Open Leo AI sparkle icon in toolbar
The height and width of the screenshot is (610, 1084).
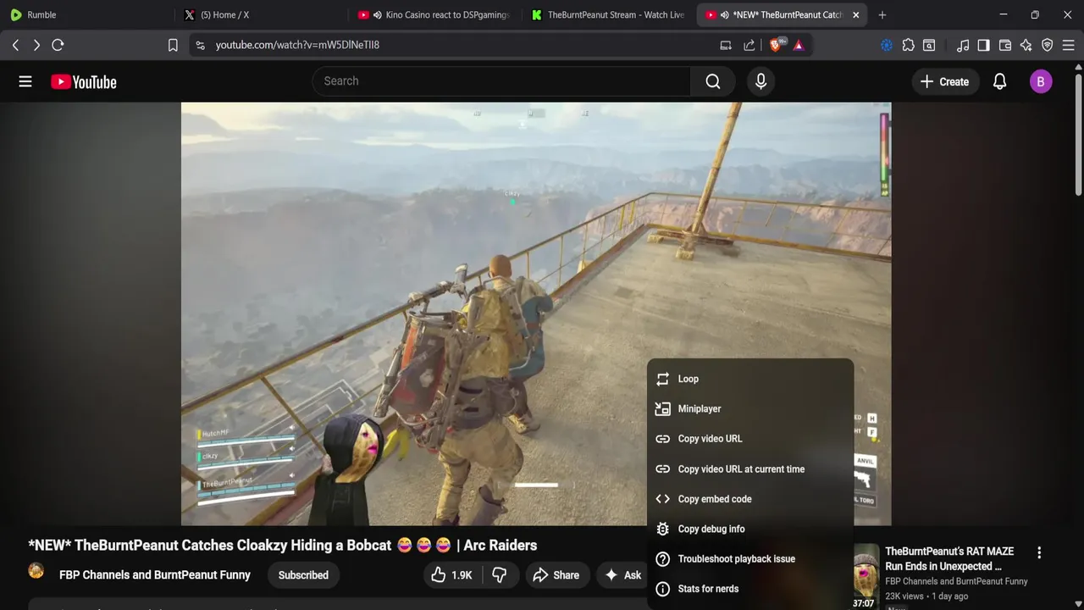1026,45
